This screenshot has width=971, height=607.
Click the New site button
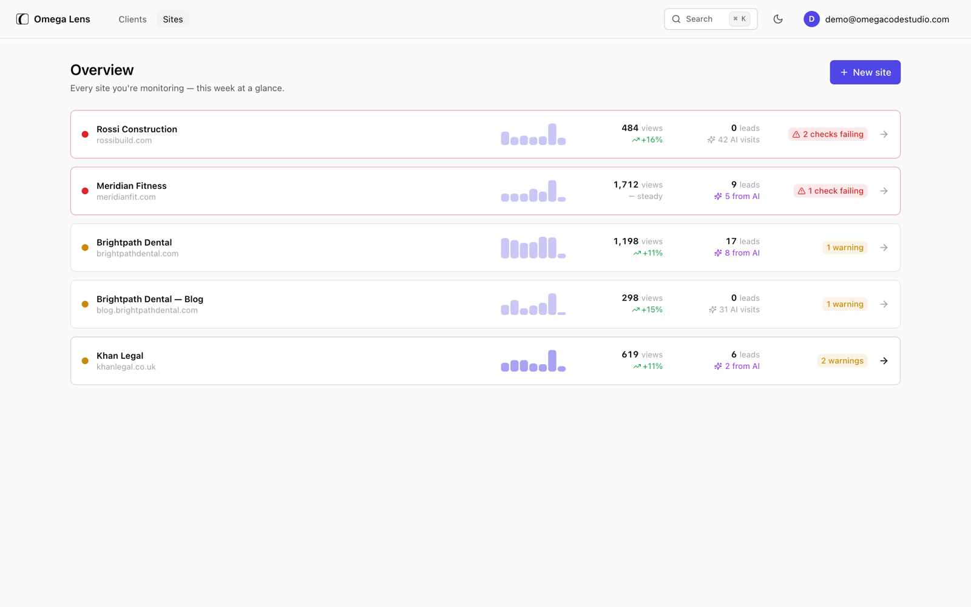pos(865,72)
